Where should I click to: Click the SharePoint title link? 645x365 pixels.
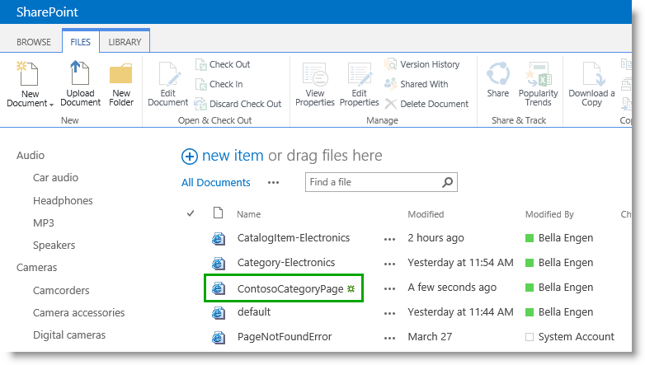(47, 12)
